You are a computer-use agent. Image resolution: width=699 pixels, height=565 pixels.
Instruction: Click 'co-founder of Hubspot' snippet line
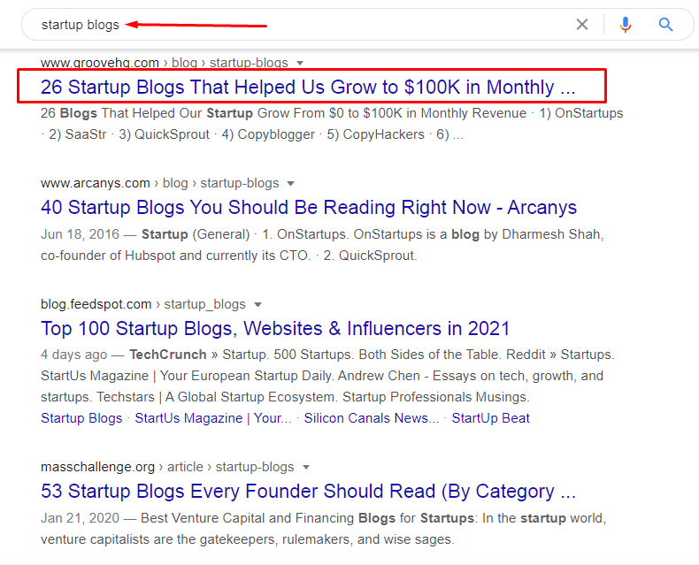228,256
